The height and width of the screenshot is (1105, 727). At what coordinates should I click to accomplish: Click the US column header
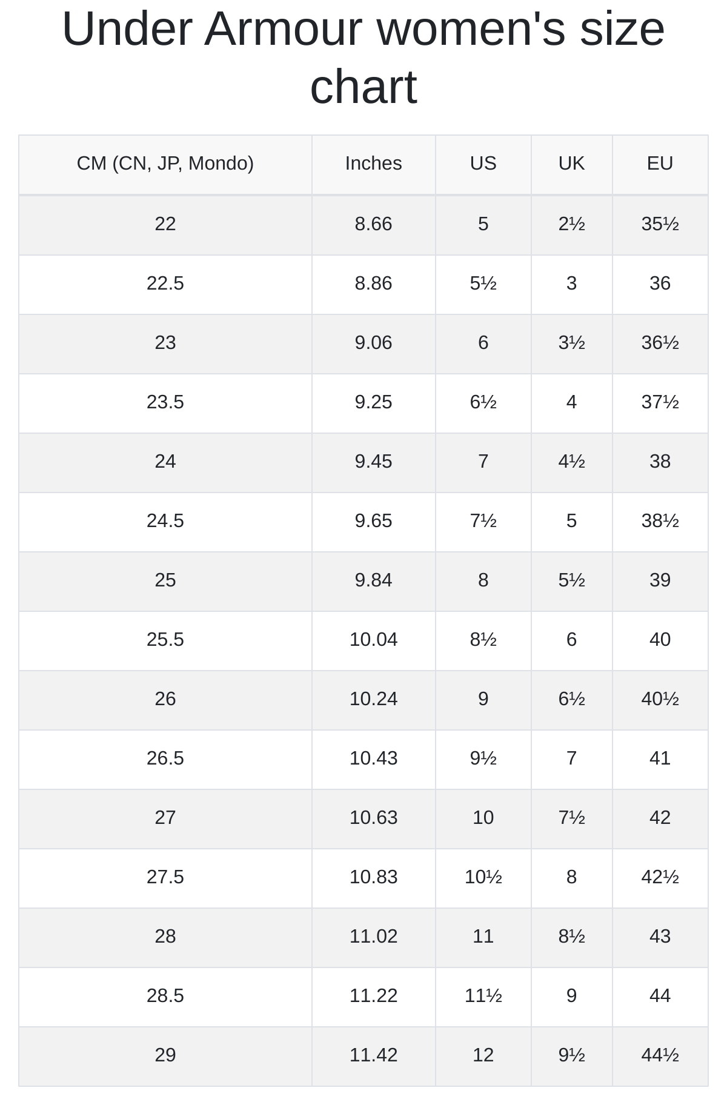[483, 164]
